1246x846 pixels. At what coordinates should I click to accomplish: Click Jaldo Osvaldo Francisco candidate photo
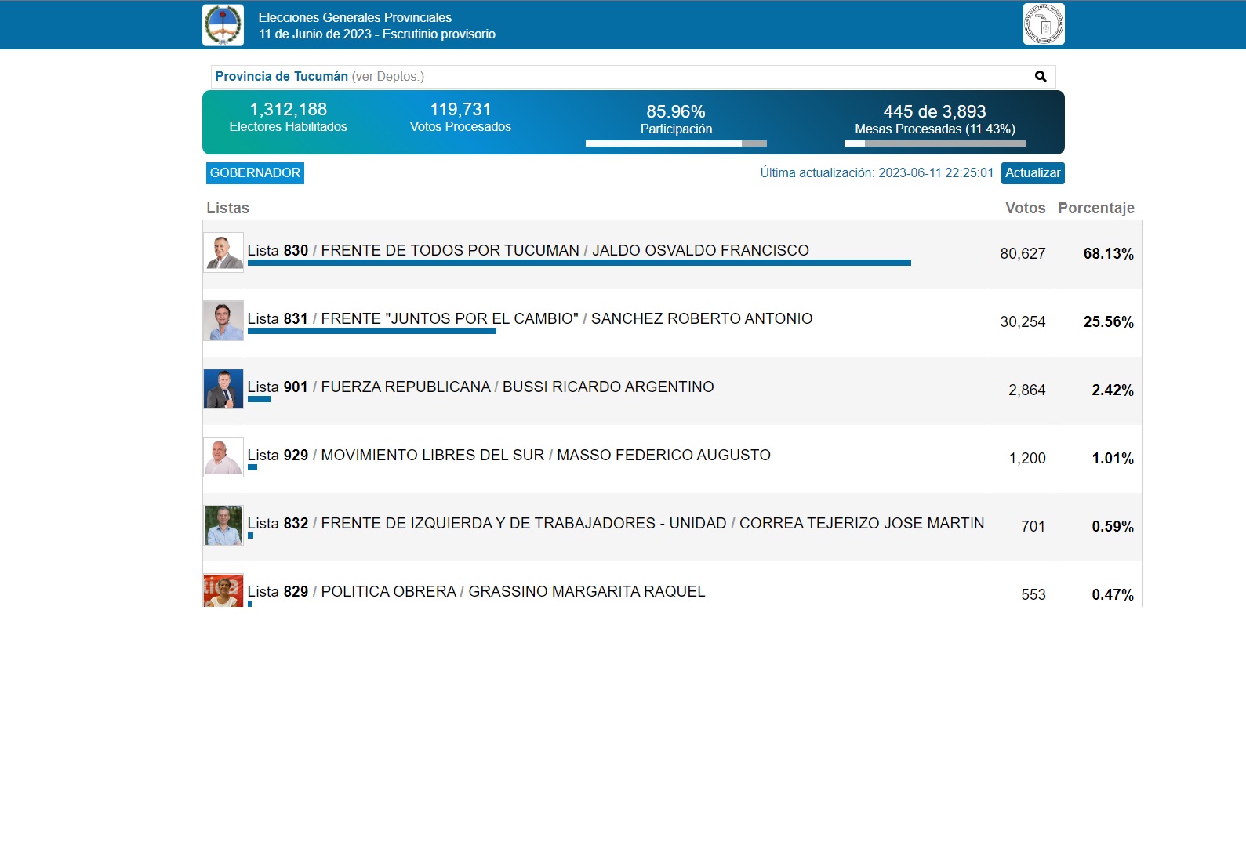223,252
